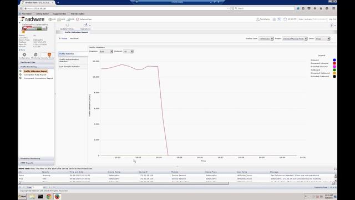This screenshot has height=200, width=355.
Task: Click the help question mark icon
Action: [332, 26]
